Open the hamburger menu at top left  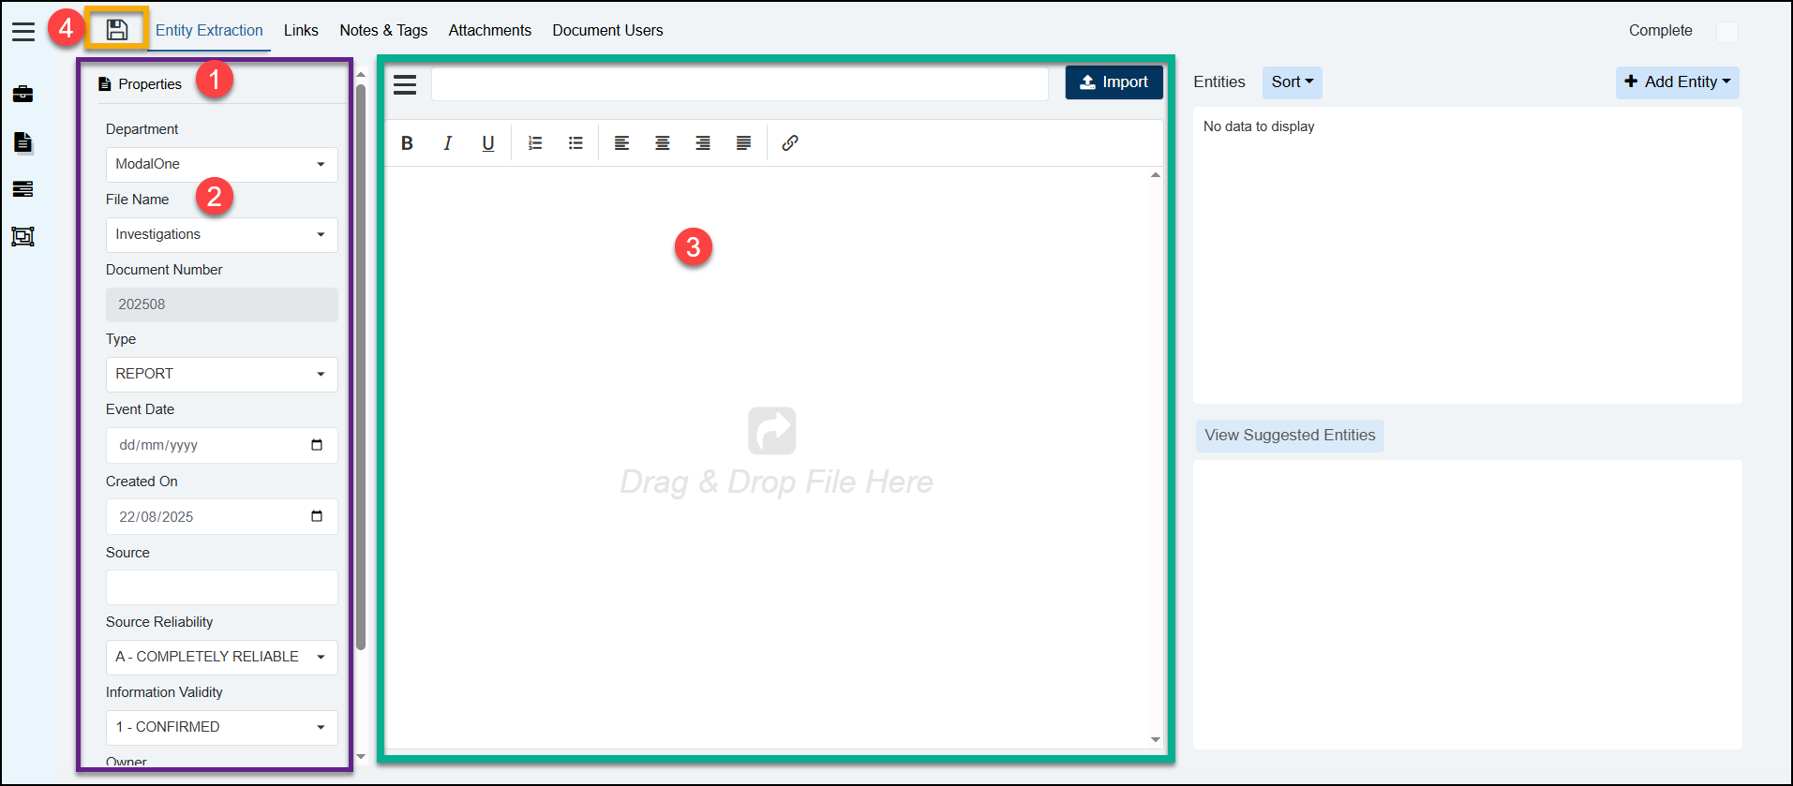click(x=23, y=31)
